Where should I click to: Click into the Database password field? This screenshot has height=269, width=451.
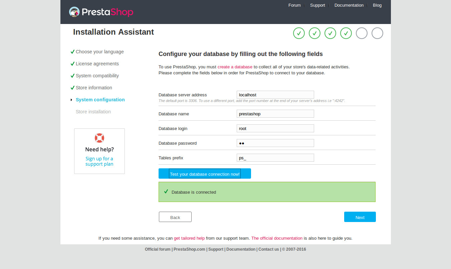[275, 143]
